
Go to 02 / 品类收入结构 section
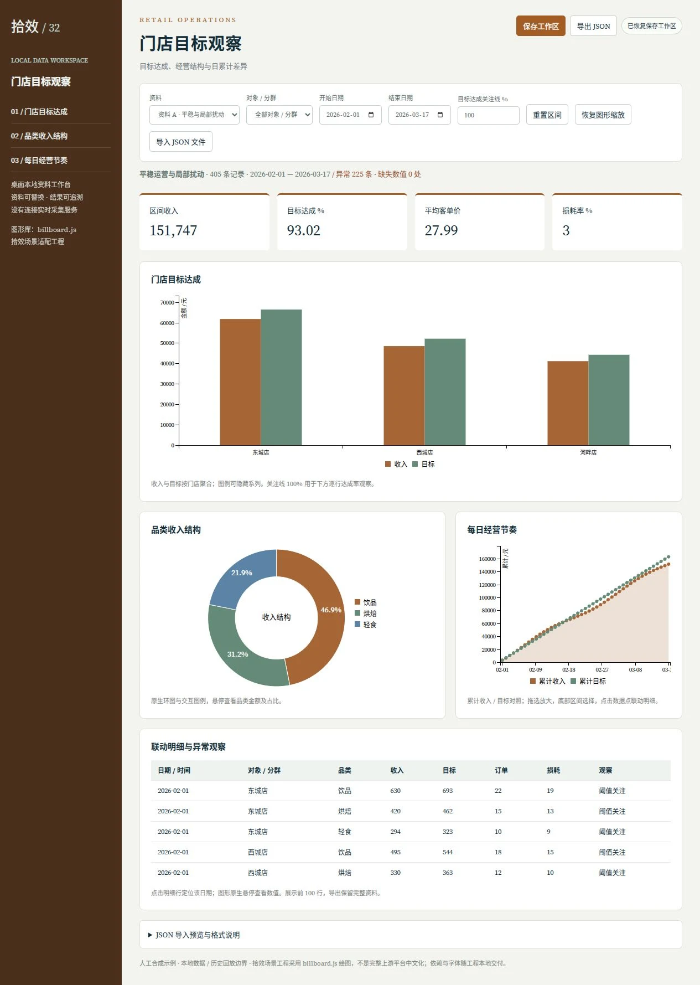coord(39,136)
